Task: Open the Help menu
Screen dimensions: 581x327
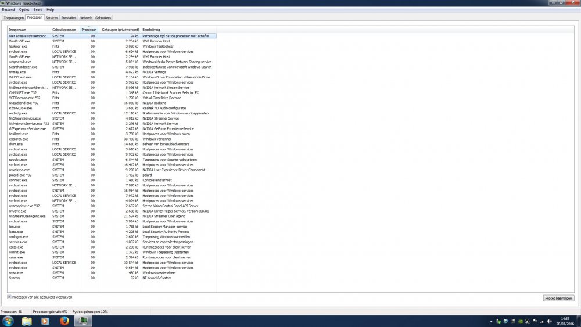Action: point(51,10)
